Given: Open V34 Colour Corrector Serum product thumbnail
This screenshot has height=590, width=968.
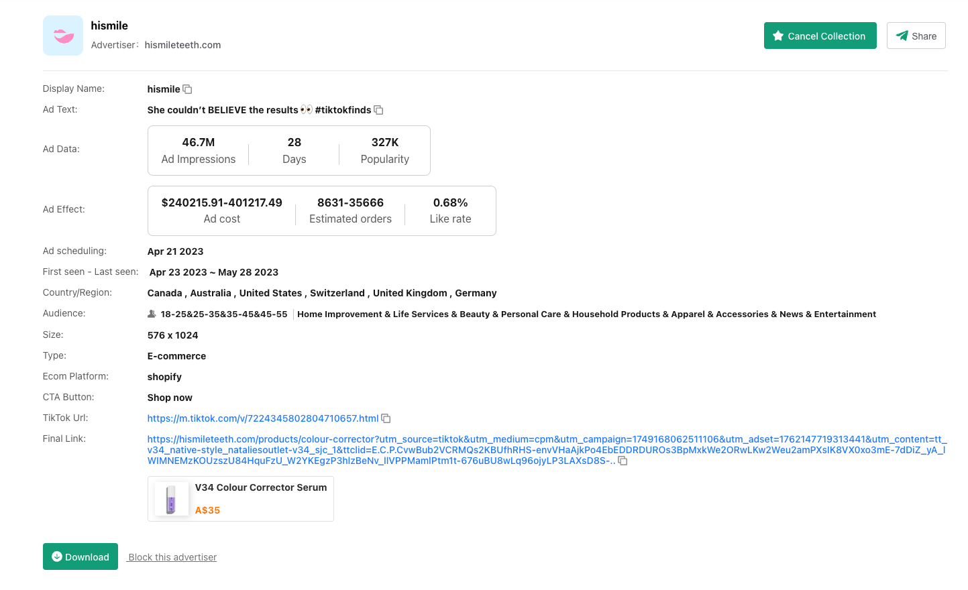Looking at the screenshot, I should pos(171,499).
